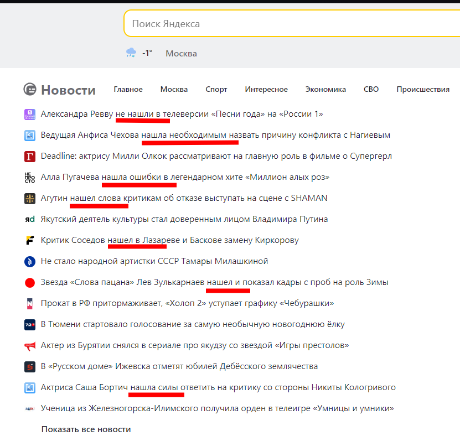
Task: Click source icon beside Алла Пугачева headline
Action: coord(30,178)
